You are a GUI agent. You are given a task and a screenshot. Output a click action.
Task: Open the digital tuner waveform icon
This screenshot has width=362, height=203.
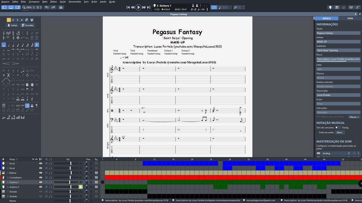click(x=351, y=7)
